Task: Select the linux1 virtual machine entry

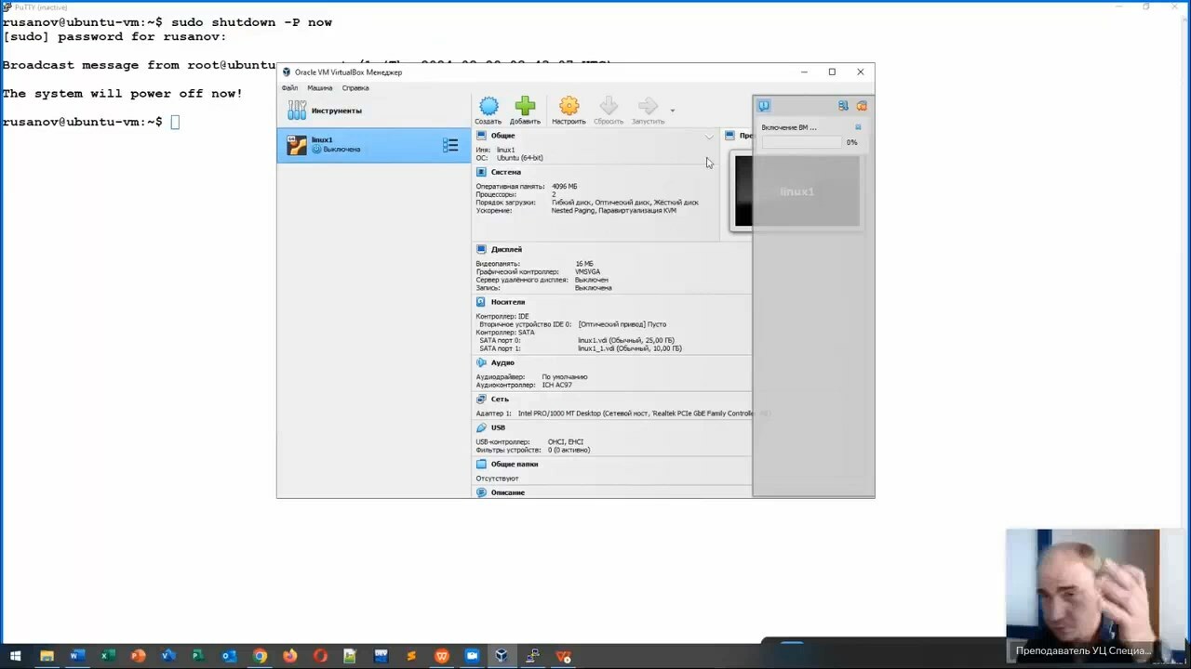Action: click(x=374, y=144)
